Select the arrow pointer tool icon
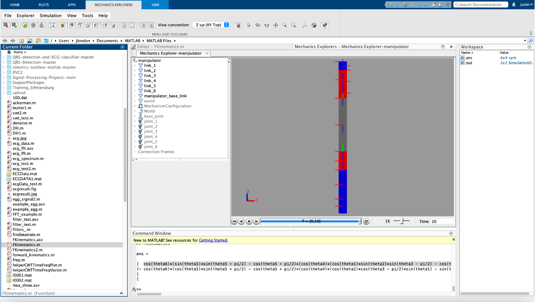Viewport: 535px width, 302px height. coord(249,25)
